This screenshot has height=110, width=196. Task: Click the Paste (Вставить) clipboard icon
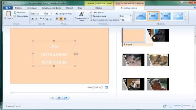pos(9,14)
